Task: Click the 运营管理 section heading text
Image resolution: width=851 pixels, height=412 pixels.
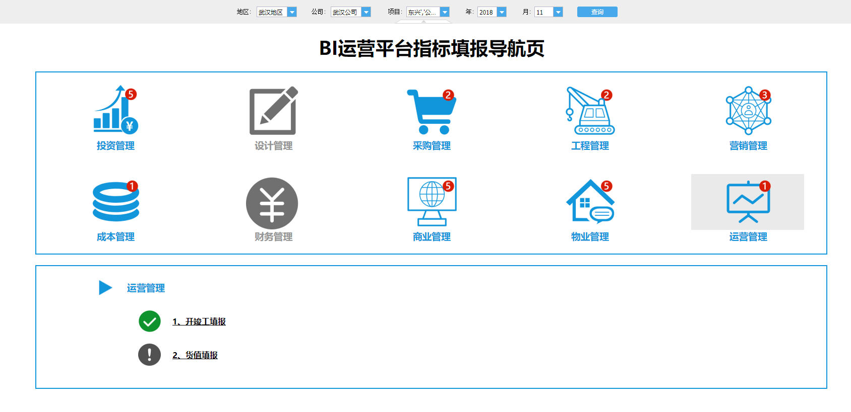Action: pyautogui.click(x=146, y=288)
